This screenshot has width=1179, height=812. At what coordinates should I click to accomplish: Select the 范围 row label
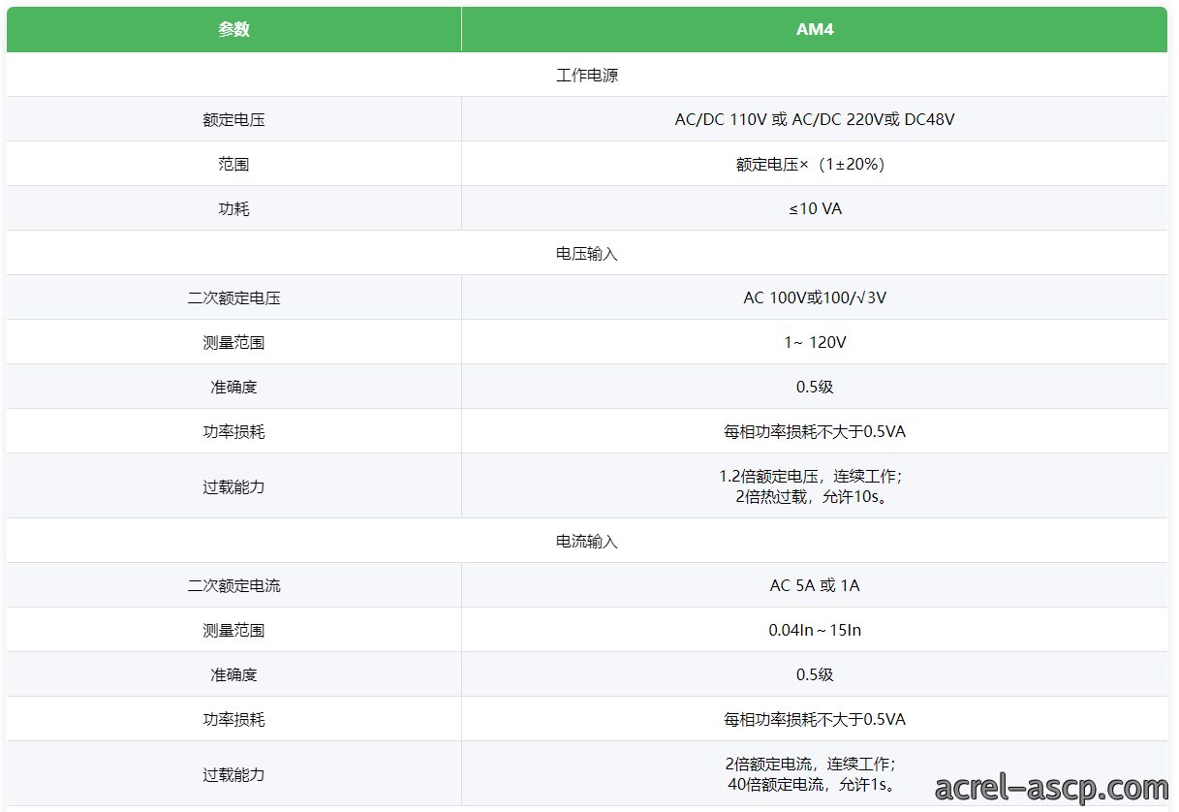[233, 165]
